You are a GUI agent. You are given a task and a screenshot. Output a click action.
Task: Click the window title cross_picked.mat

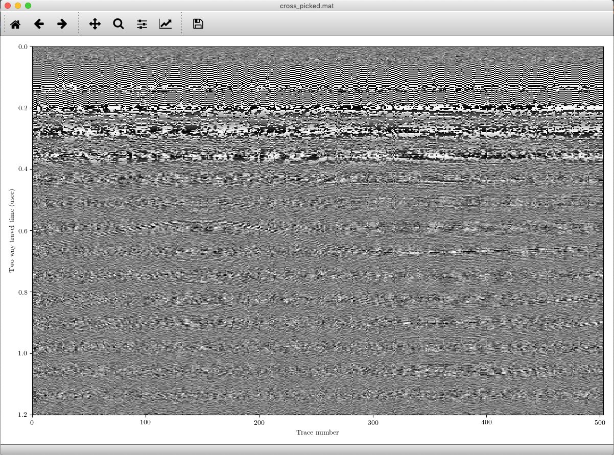point(307,6)
